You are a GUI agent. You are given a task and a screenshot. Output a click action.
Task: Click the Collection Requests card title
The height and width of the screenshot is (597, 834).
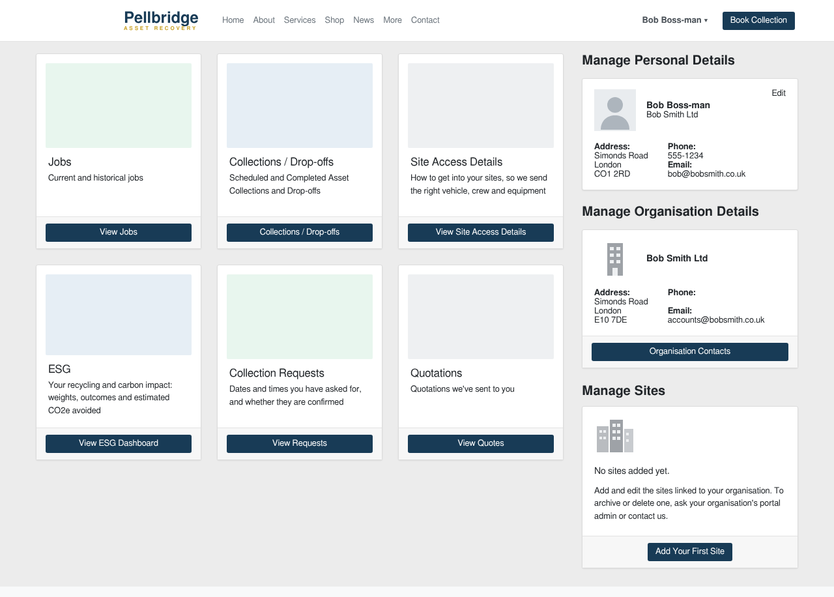[277, 373]
